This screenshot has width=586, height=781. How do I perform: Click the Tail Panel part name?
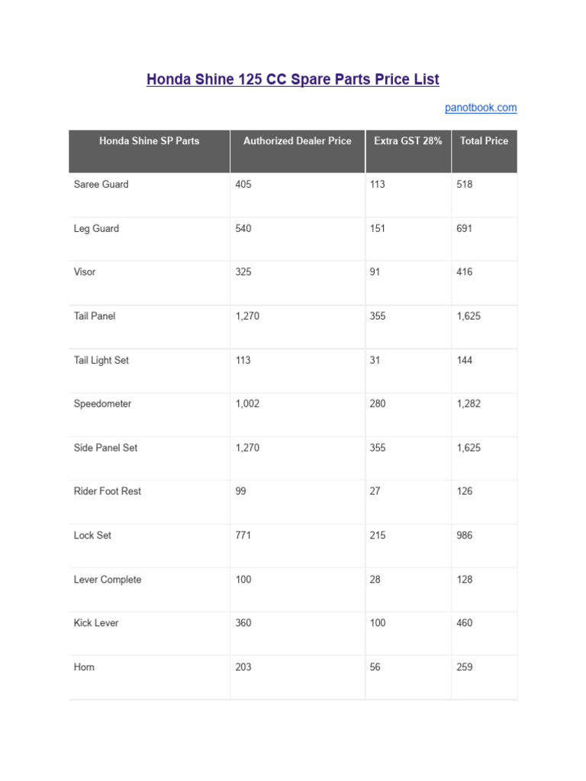tap(95, 316)
